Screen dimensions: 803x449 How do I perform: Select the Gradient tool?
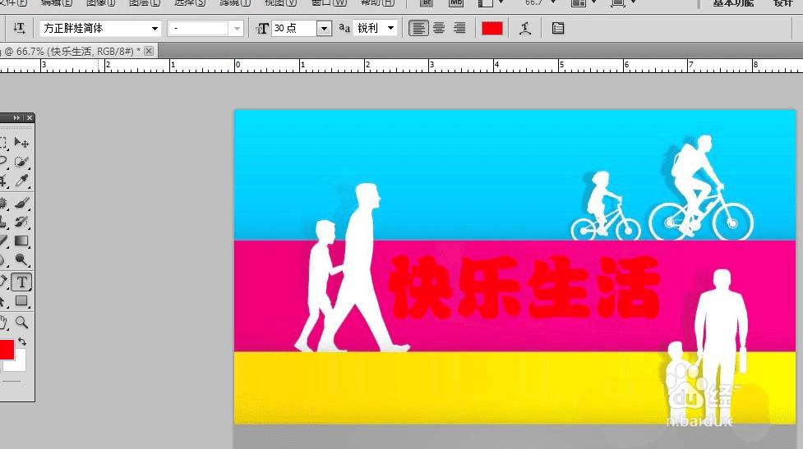click(x=21, y=241)
